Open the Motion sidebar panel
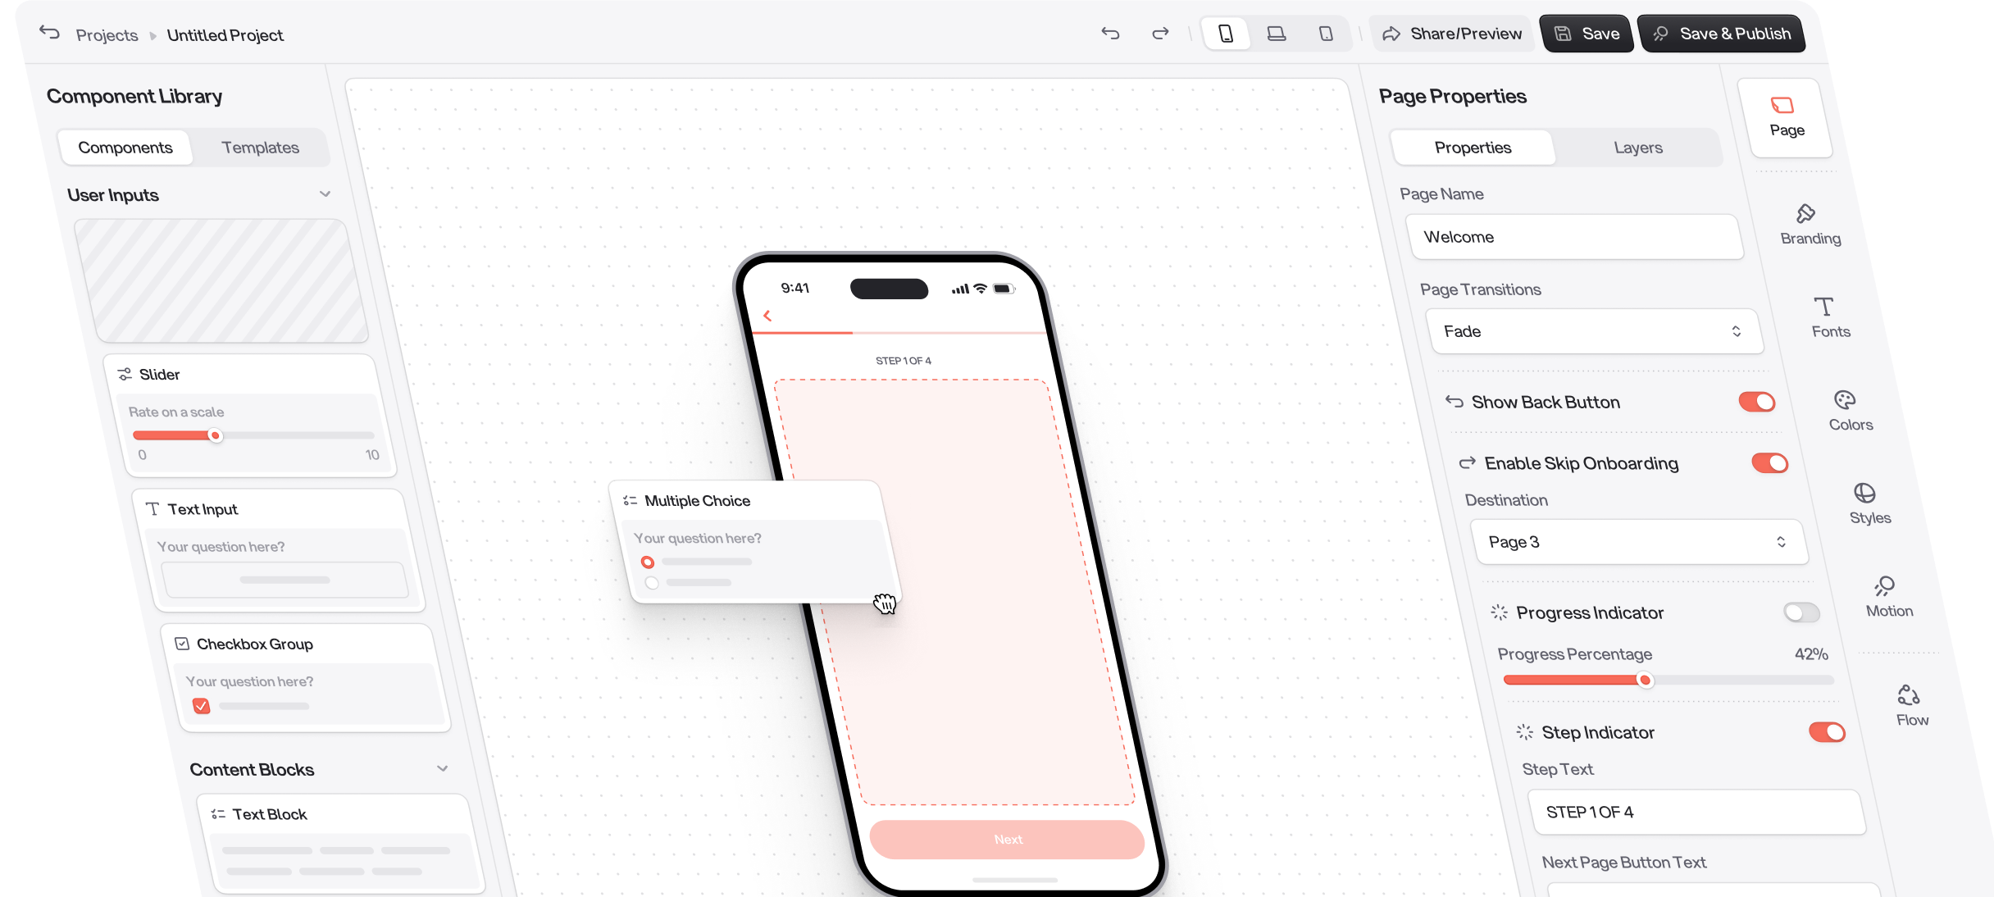 tap(1887, 597)
